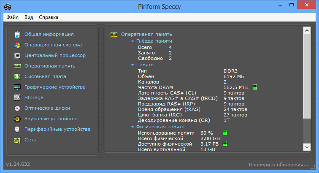Show Центральный процессор details
Image resolution: width=319 pixels, height=173 pixels.
tap(55, 56)
